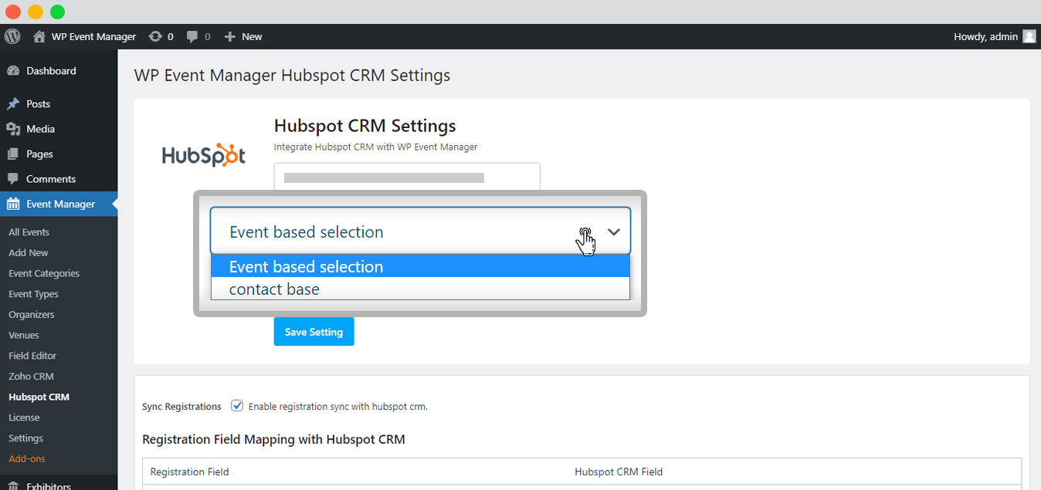Open Add-ons submenu
The height and width of the screenshot is (490, 1041).
pyautogui.click(x=27, y=459)
